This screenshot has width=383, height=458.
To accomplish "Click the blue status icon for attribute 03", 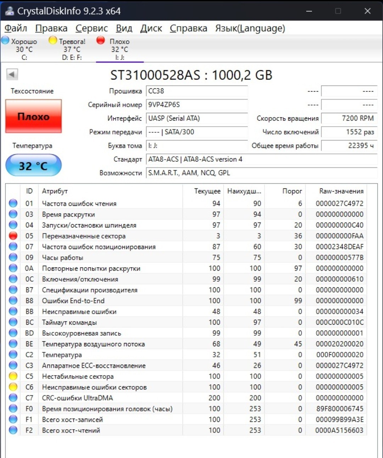I will (x=13, y=214).
